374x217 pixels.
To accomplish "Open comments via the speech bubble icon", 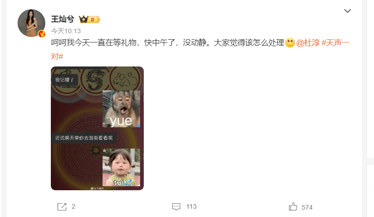I will (176, 206).
